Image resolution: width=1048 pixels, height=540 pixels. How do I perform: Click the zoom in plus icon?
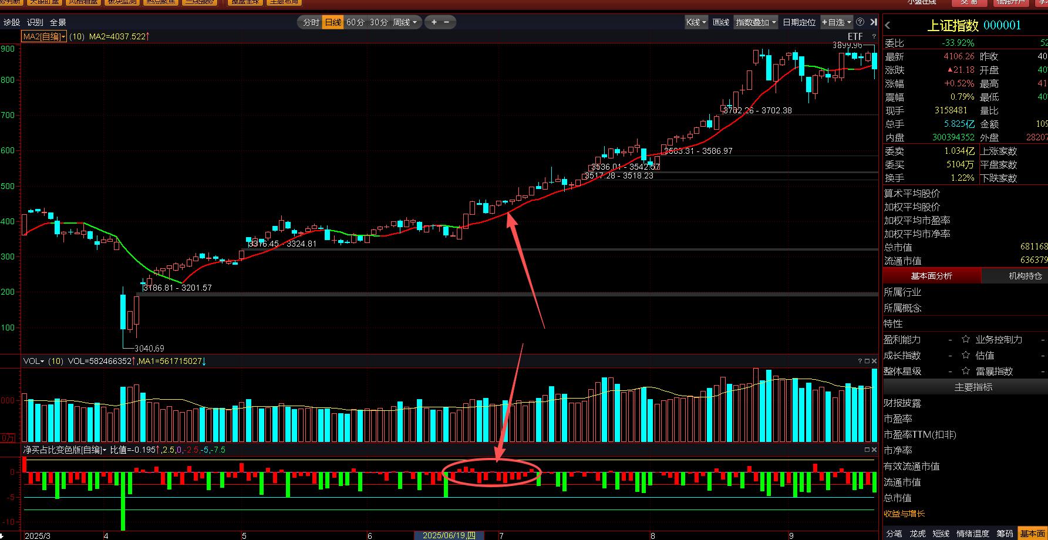pos(434,22)
